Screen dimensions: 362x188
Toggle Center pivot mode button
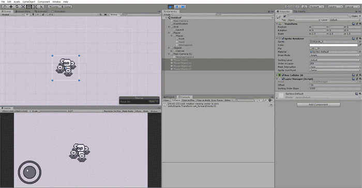[x=54, y=7]
